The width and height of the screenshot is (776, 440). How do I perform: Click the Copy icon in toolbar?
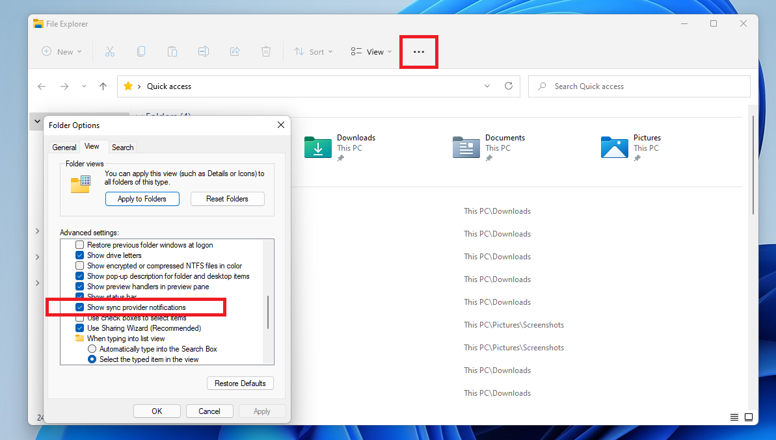pos(140,51)
